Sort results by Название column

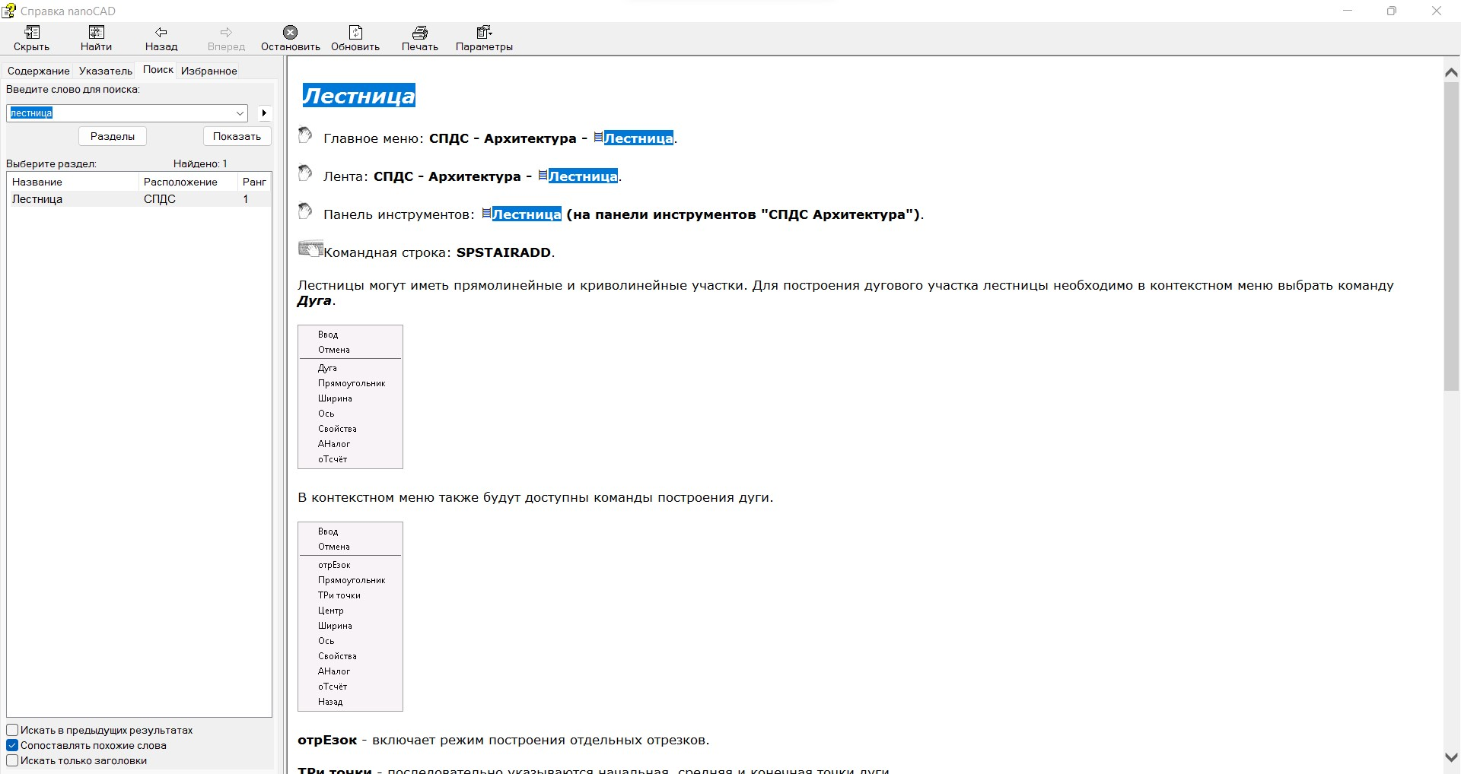(73, 182)
